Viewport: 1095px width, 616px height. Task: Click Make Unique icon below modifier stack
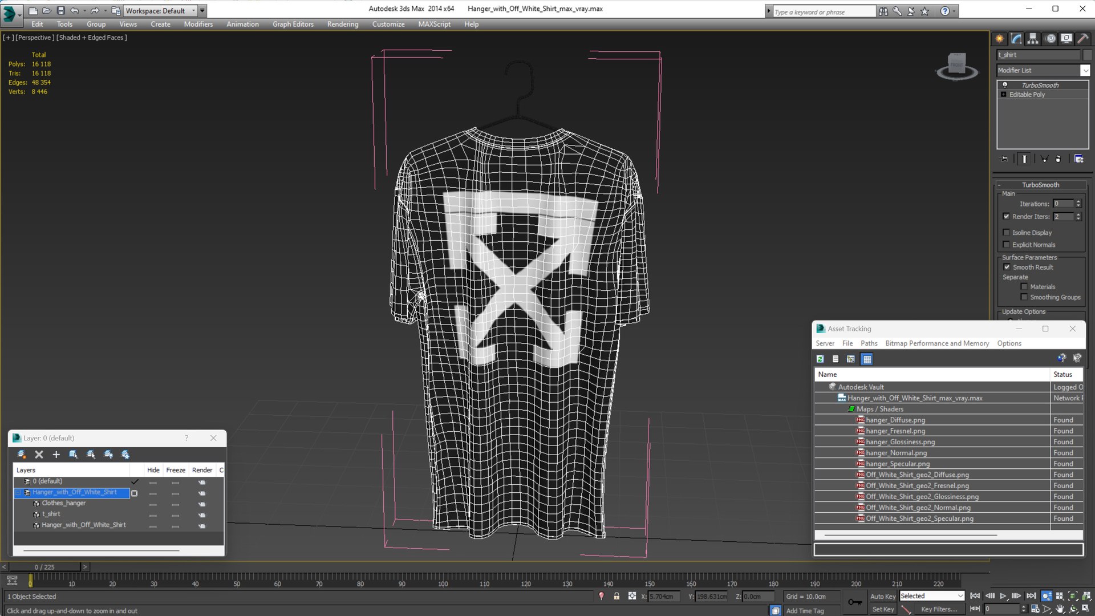[x=1044, y=159]
